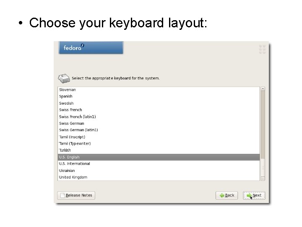
Task: Click the Fedora logo banner
Action: pyautogui.click(x=91, y=48)
